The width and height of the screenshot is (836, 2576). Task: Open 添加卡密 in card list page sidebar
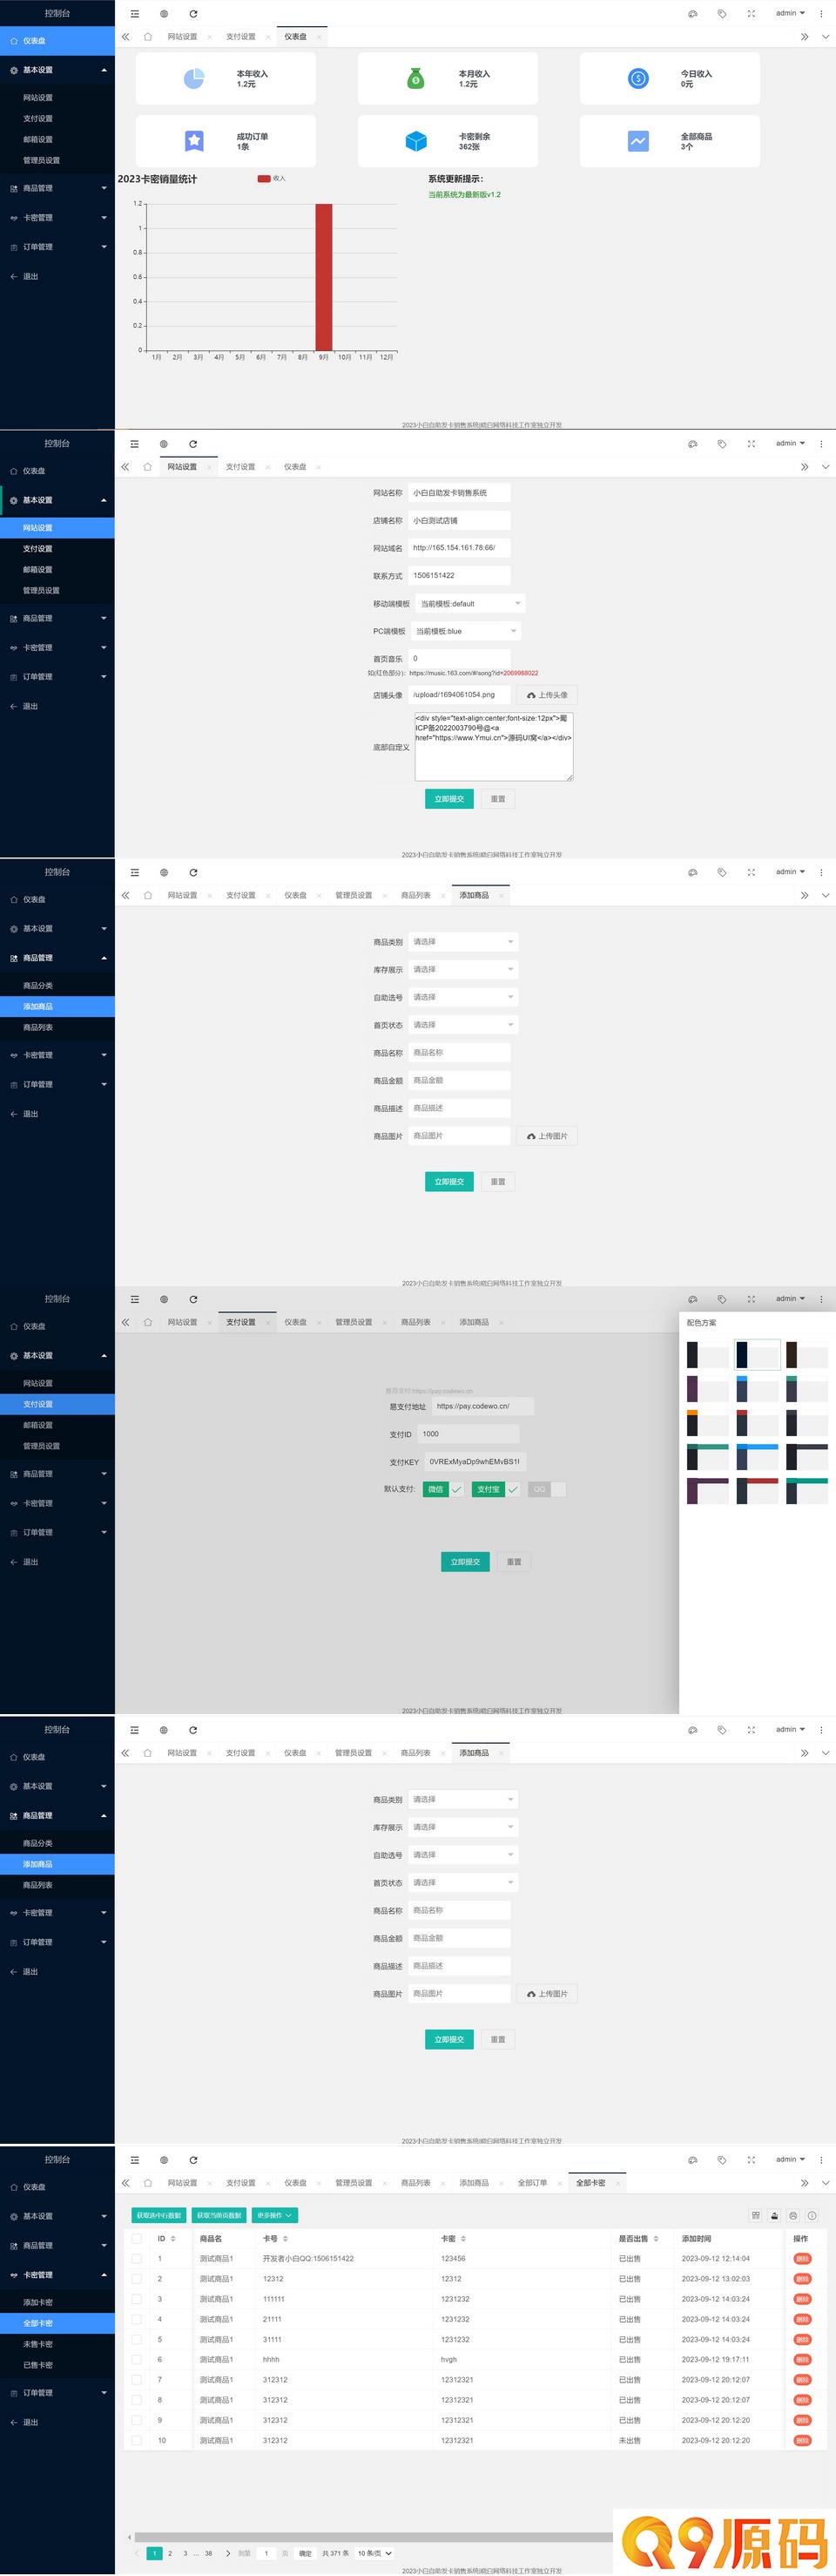57,2302
